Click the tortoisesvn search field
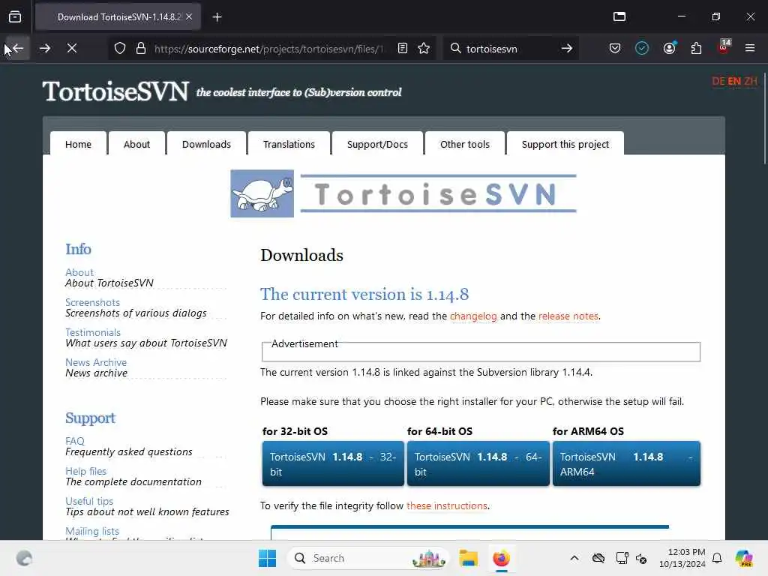 pos(509,49)
